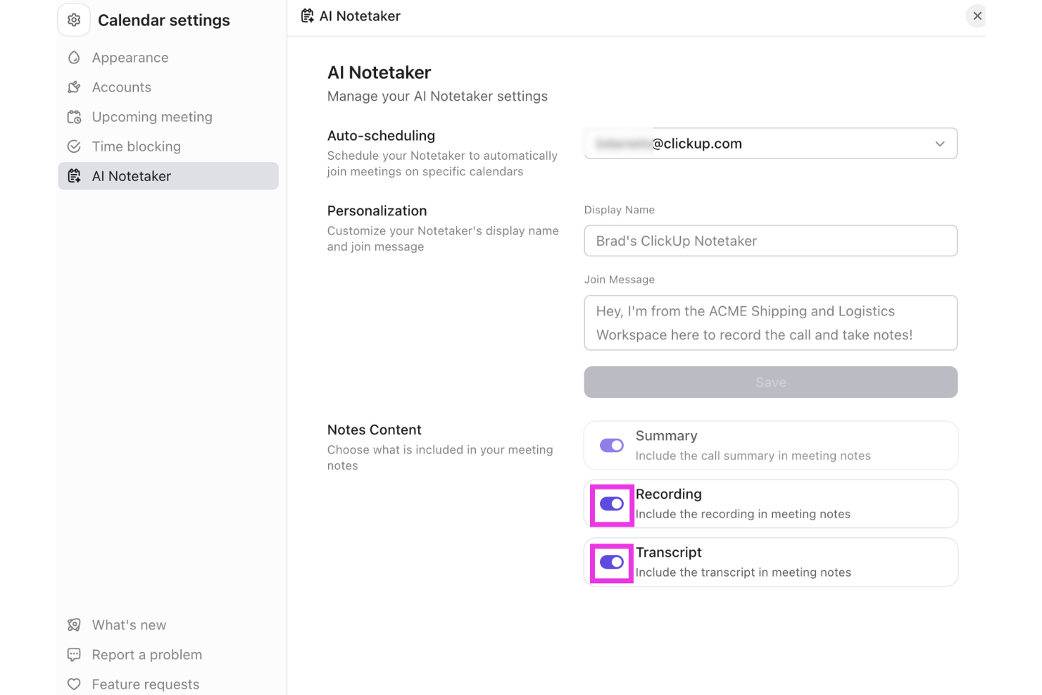This screenshot has width=1042, height=695.
Task: Click the AI Notetaker clipboard icon in sidebar
Action: (x=75, y=175)
